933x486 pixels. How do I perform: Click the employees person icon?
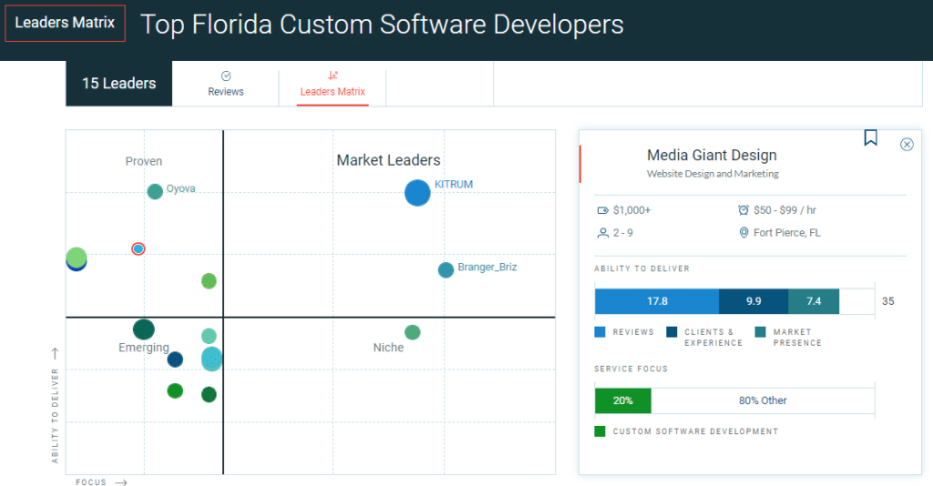pos(603,233)
